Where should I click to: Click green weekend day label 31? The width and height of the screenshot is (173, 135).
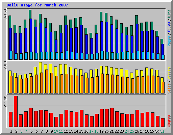click(162, 131)
